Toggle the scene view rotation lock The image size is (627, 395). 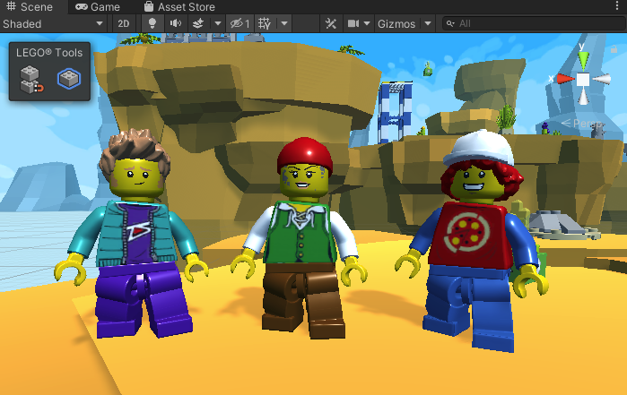pos(614,50)
